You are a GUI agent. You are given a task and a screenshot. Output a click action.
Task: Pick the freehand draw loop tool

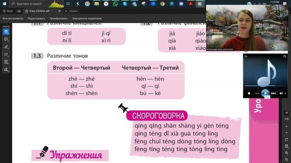pyautogui.click(x=6, y=54)
